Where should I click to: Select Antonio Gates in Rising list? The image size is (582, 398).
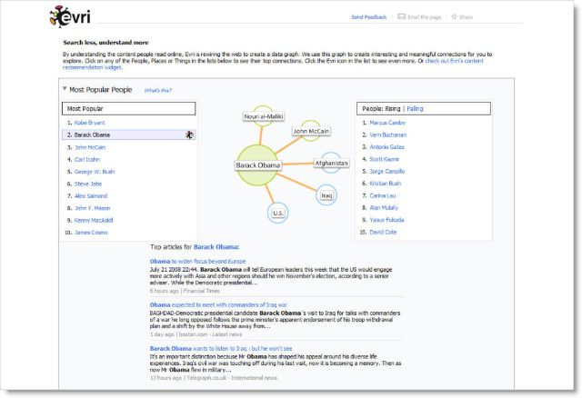(x=386, y=147)
